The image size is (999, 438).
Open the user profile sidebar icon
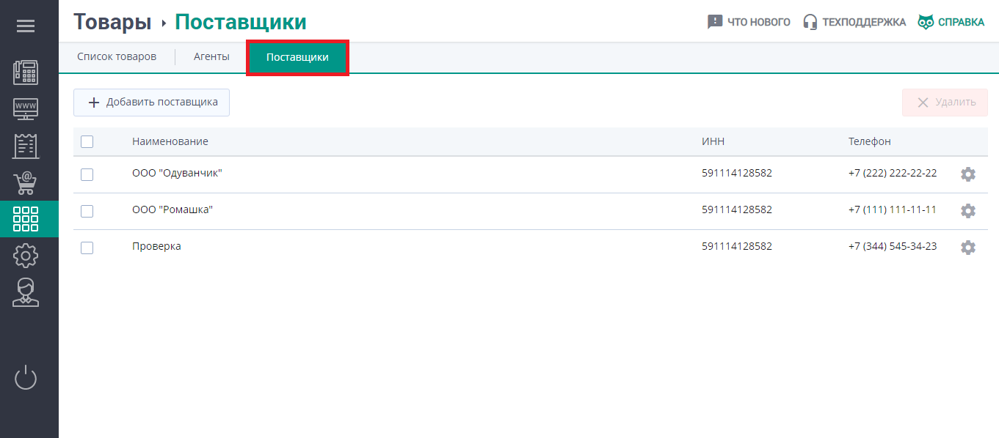tap(26, 292)
